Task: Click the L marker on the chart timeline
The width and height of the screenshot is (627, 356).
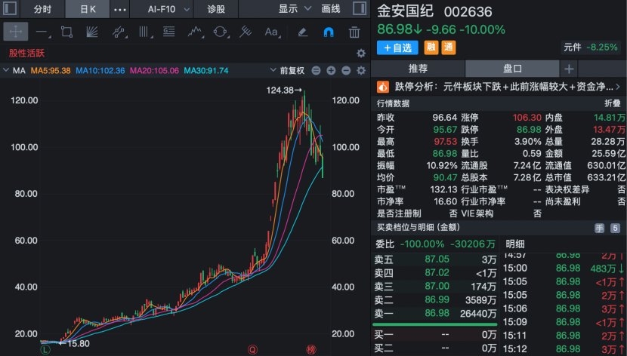Action: click(x=45, y=350)
